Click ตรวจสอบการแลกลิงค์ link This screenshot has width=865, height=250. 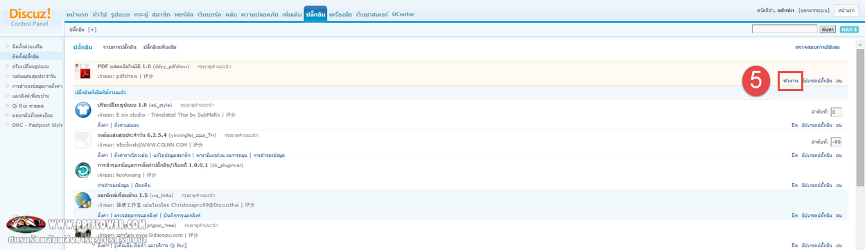[x=136, y=215]
